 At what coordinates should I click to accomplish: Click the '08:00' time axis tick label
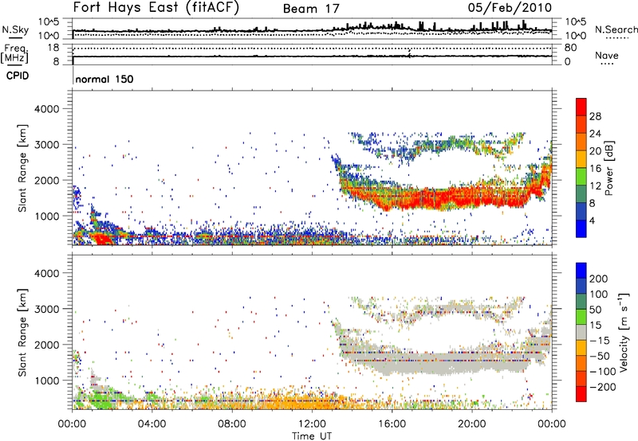(232, 424)
